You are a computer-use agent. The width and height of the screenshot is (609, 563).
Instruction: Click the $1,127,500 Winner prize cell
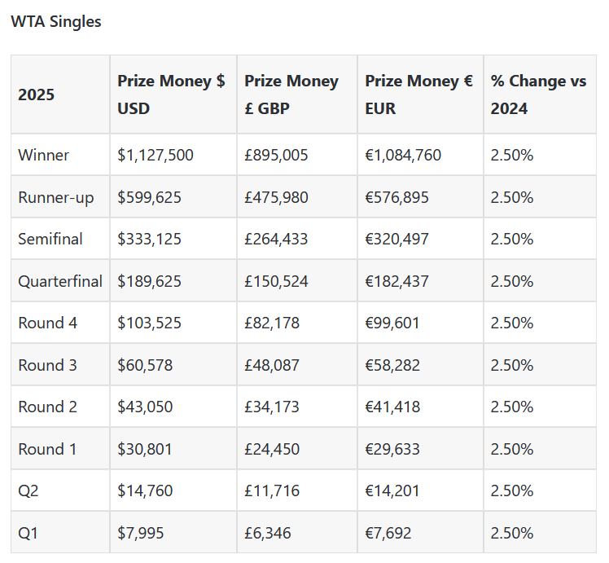(x=156, y=155)
